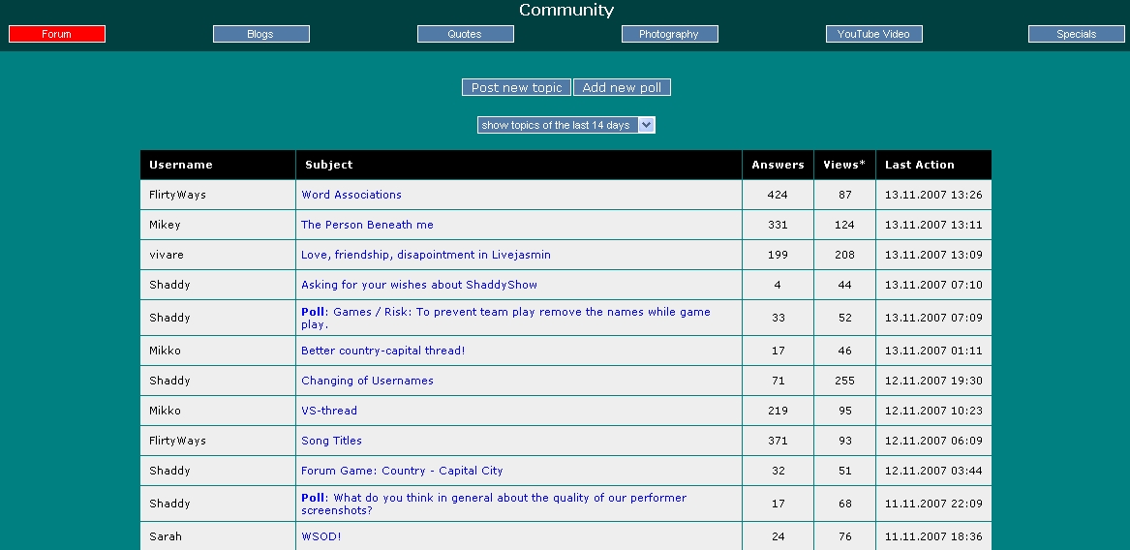Switch to YouTube Video tab
Image resolution: width=1130 pixels, height=550 pixels.
pyautogui.click(x=873, y=34)
